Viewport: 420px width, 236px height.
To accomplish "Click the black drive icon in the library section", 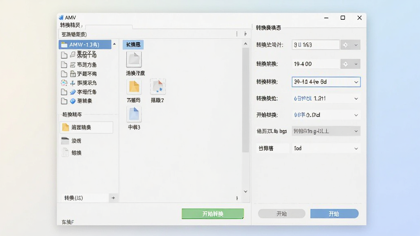I will [x=65, y=141].
